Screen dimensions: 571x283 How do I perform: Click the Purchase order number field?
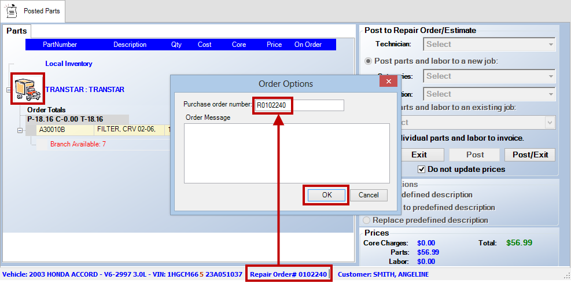[x=299, y=105]
